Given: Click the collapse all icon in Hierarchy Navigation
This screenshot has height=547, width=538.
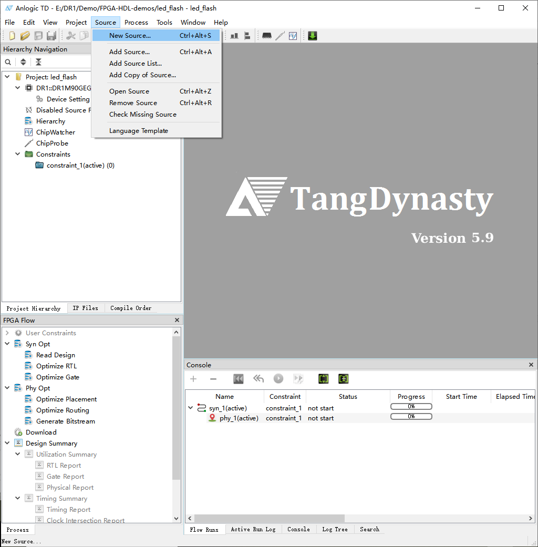Looking at the screenshot, I should point(38,62).
